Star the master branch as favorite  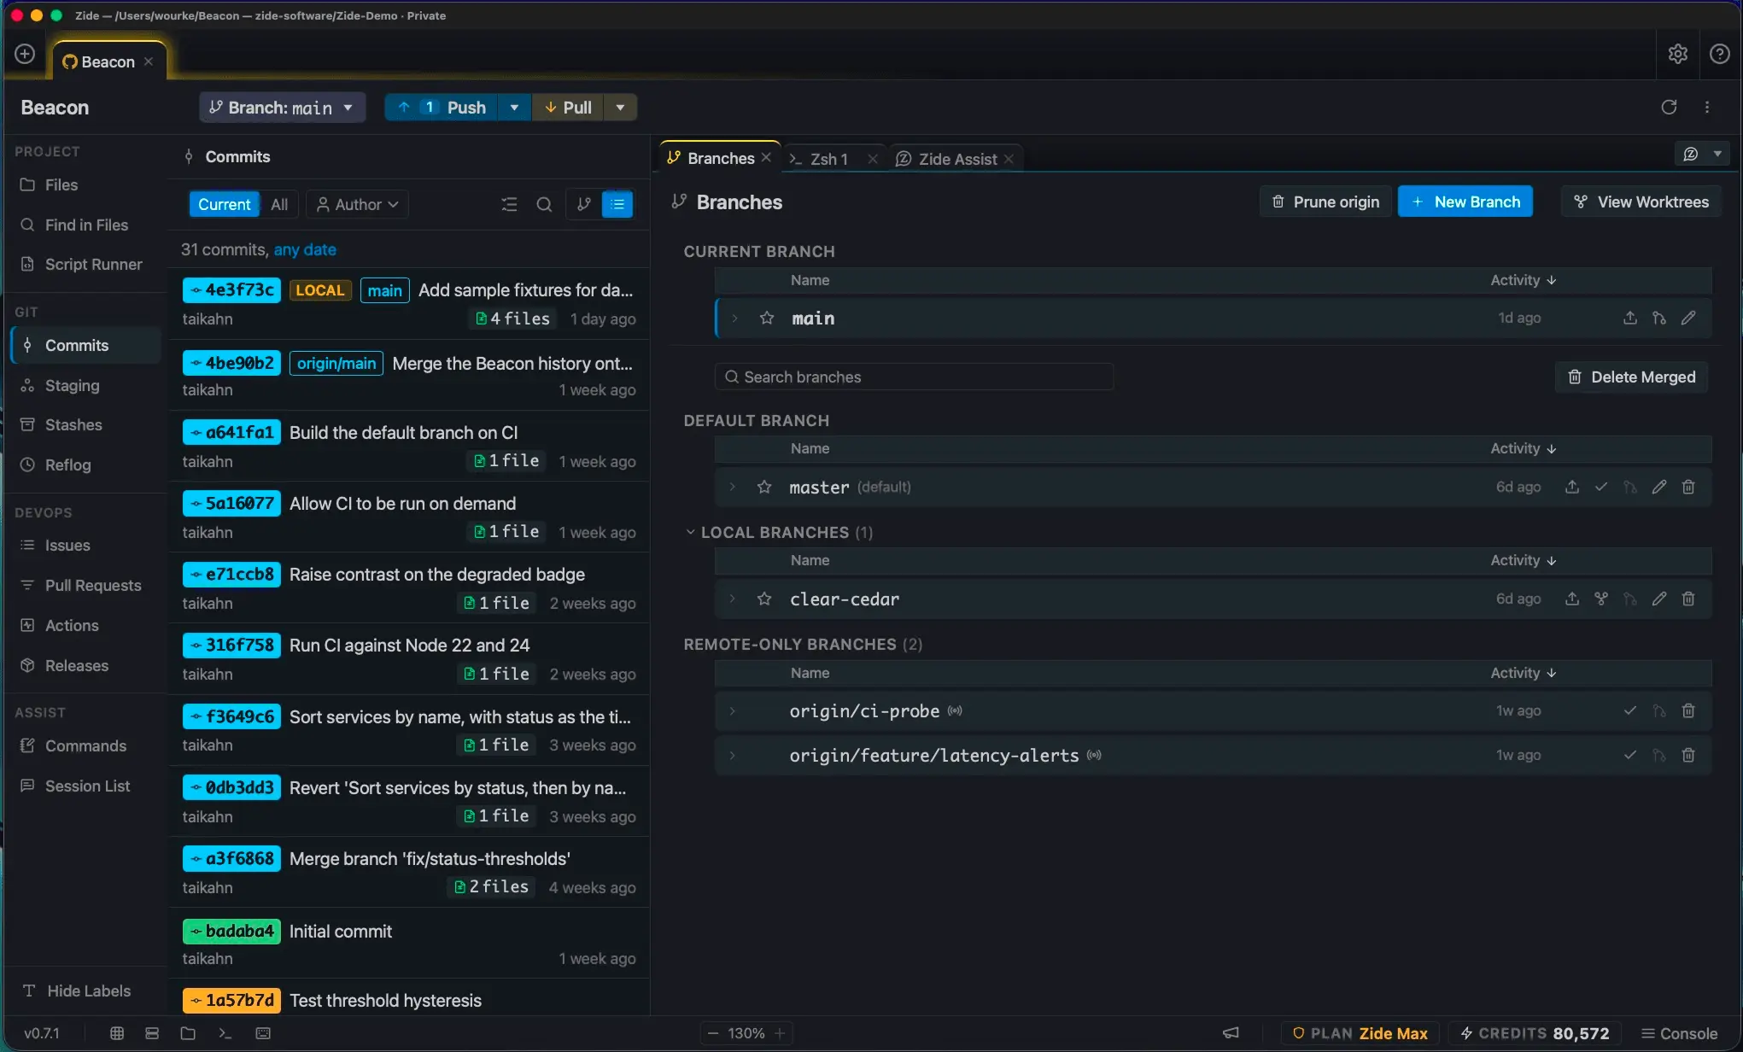click(x=764, y=487)
